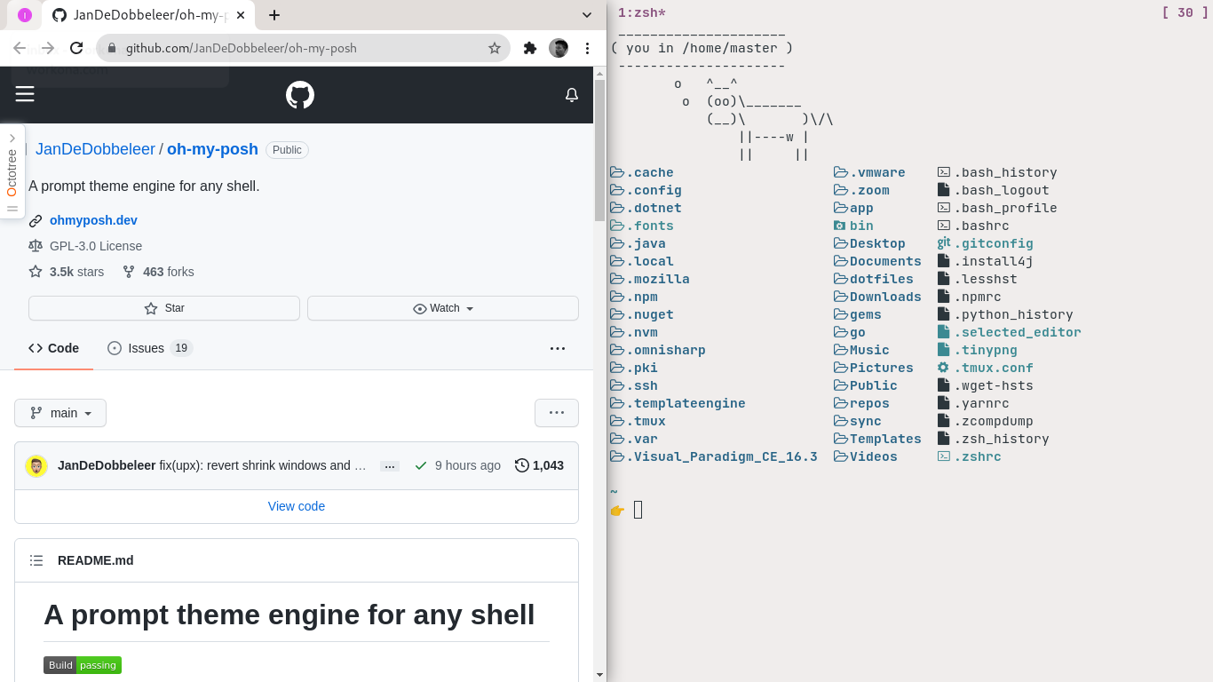Click the .zshrc terminal icon in listing
Screen dimensions: 1213x682
(x=944, y=456)
